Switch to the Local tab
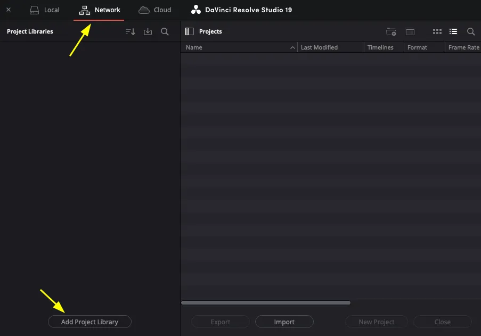This screenshot has height=336, width=481. (x=45, y=10)
